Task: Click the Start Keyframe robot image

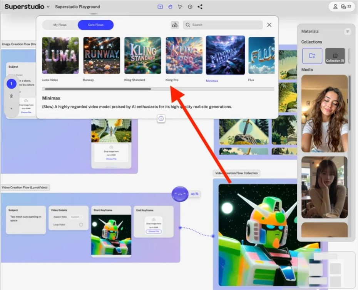Action: tap(111, 235)
